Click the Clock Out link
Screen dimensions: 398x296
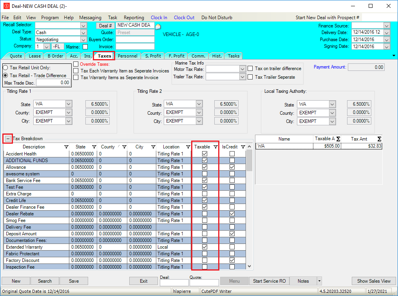184,18
